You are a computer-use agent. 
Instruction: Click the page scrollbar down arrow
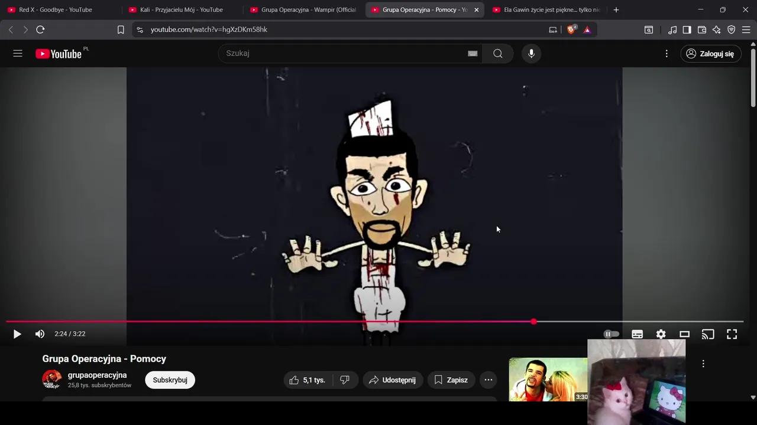tap(753, 397)
